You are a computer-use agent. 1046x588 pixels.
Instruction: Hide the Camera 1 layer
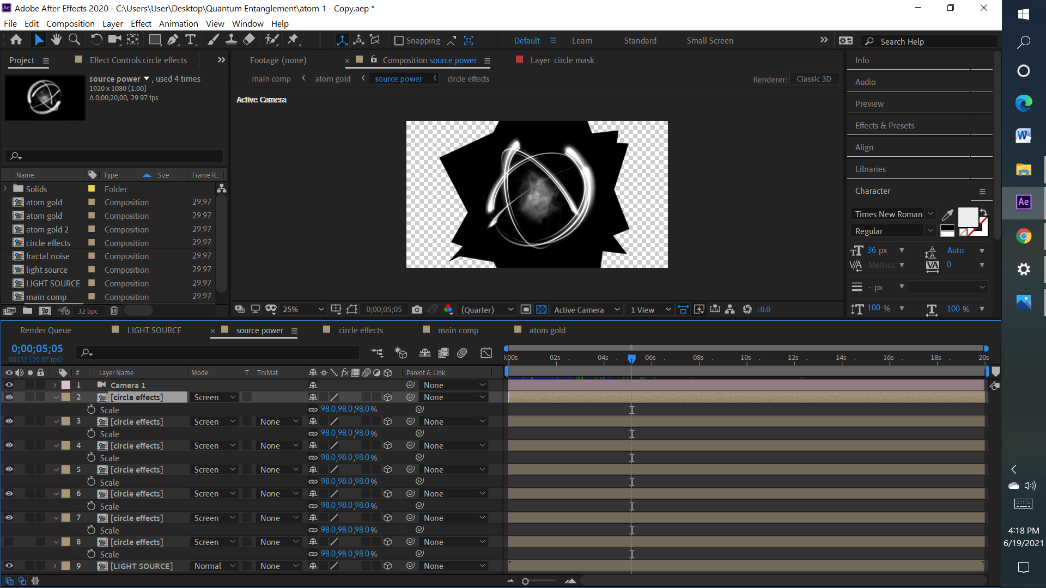[9, 385]
